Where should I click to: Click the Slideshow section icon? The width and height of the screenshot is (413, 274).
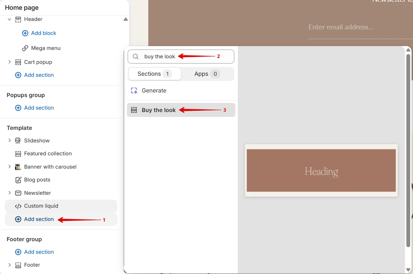coord(18,141)
